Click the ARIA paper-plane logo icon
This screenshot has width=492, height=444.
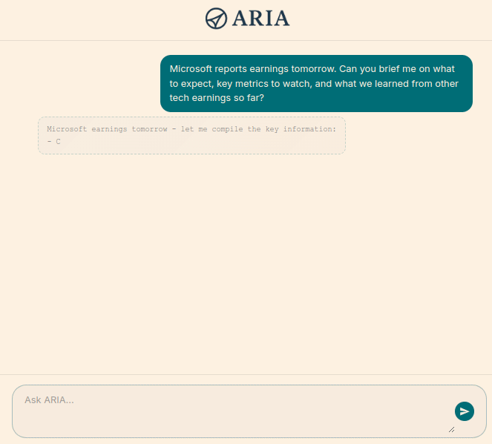tap(216, 19)
